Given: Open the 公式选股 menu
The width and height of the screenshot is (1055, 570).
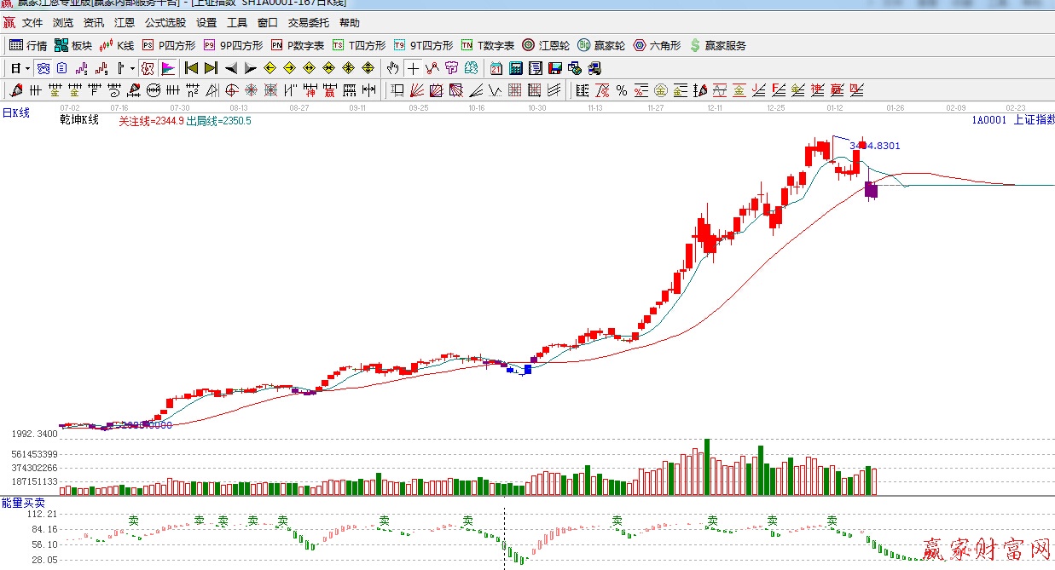Looking at the screenshot, I should pyautogui.click(x=165, y=23).
